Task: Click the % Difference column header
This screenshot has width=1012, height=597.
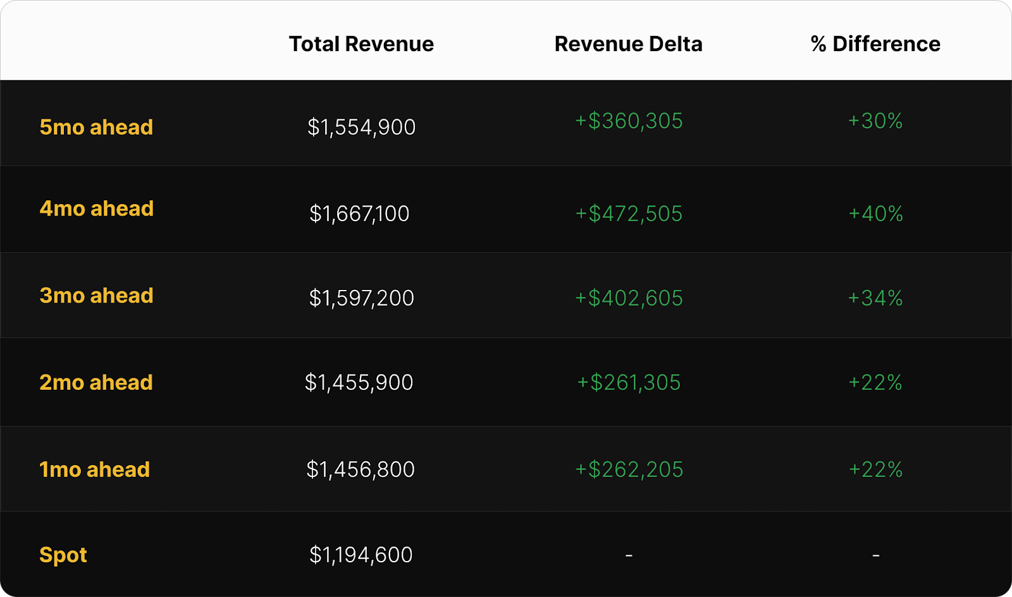Action: click(875, 44)
